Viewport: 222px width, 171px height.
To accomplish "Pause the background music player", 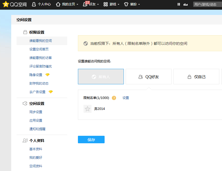I will (179, 4).
